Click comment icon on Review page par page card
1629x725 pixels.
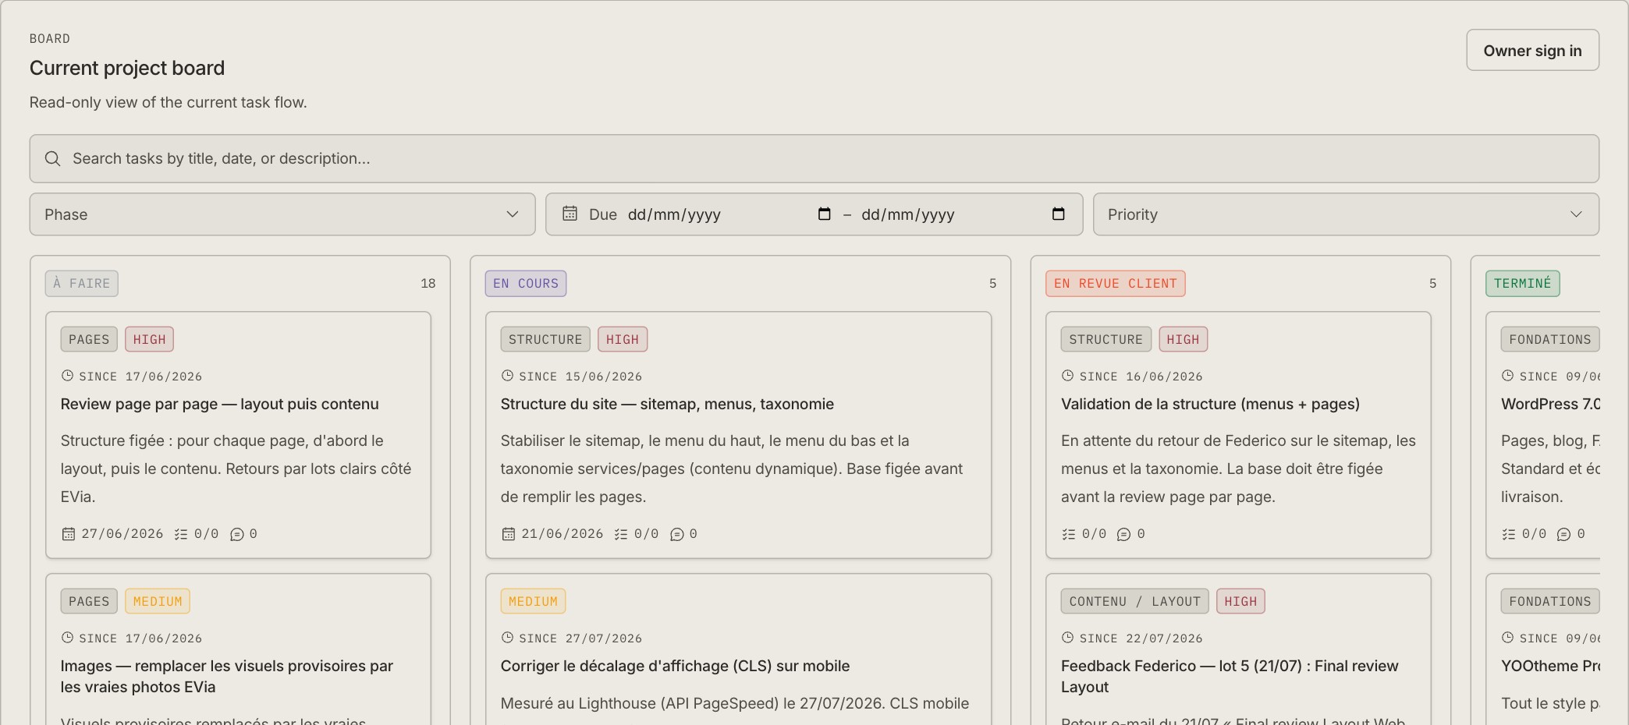[x=237, y=534]
